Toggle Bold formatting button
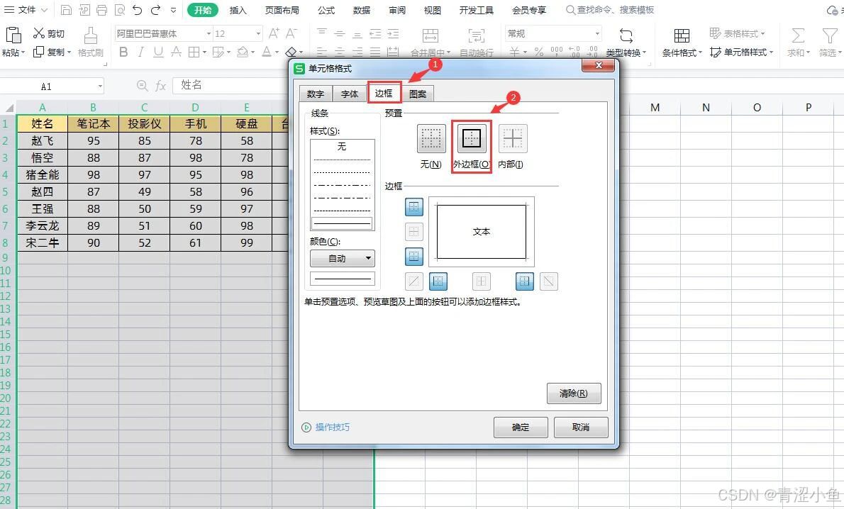The image size is (844, 509). [123, 52]
